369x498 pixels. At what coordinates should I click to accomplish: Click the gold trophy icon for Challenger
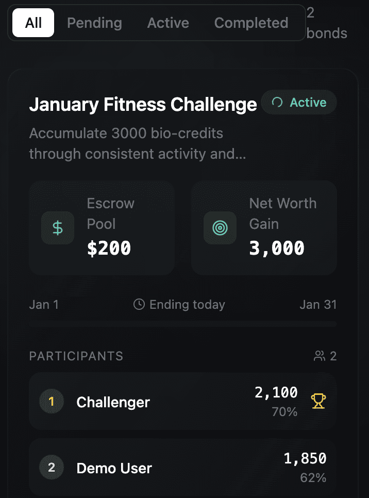(318, 401)
